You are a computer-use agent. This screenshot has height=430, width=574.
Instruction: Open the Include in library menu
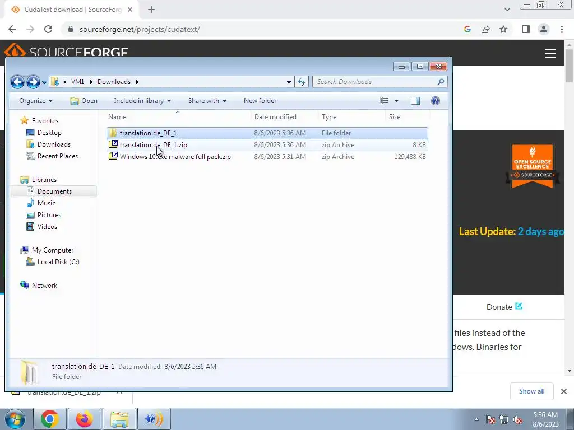pos(142,101)
